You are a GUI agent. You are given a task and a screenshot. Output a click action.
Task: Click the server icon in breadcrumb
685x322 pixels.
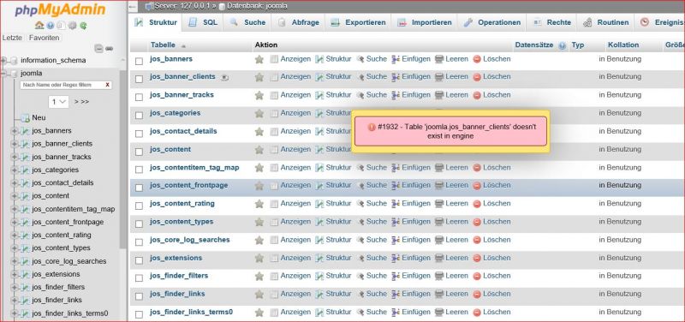coord(149,7)
